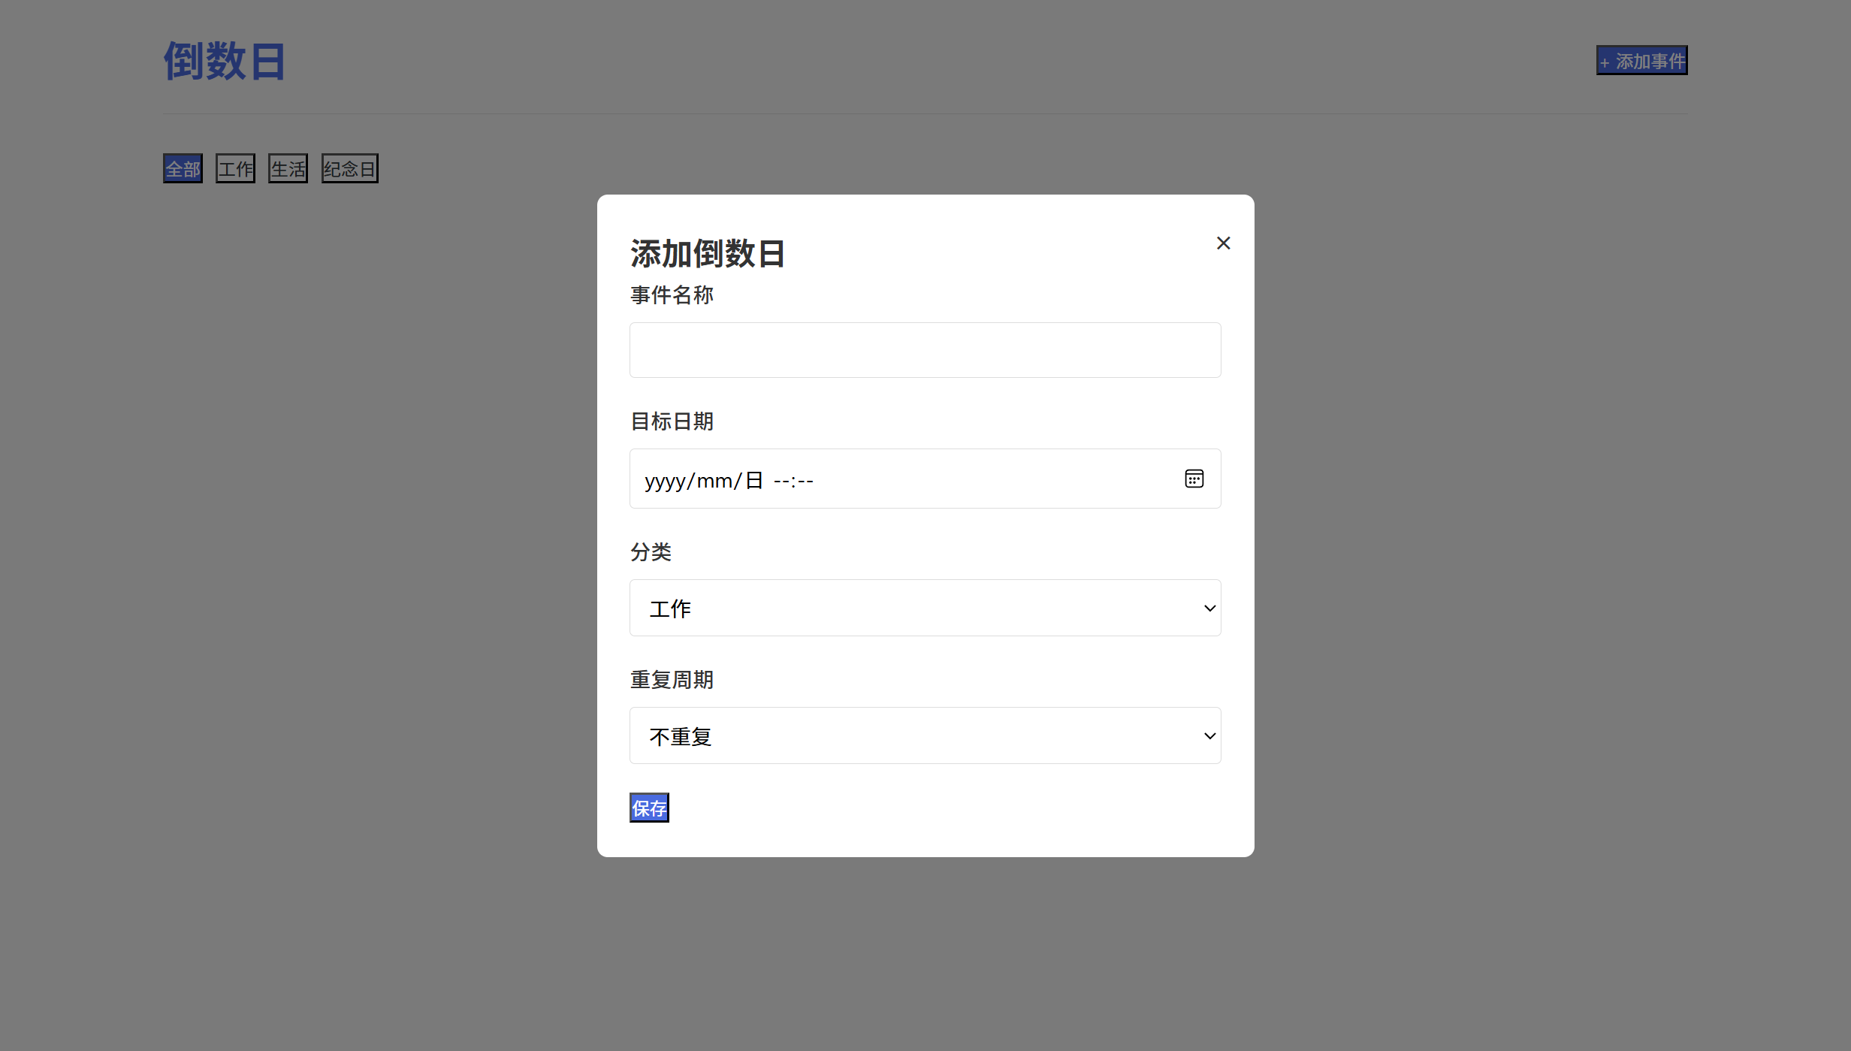The image size is (1851, 1051).
Task: Click the 倒数日 page title
Action: [x=224, y=62]
